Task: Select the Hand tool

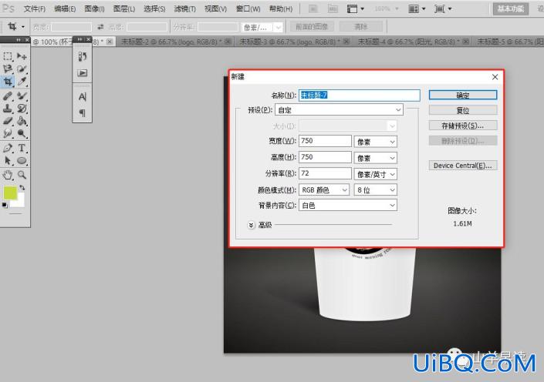Action: 8,175
